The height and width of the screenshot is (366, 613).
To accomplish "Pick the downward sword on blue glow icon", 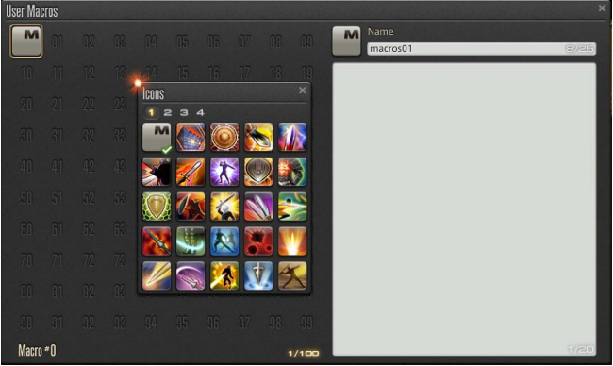I will pos(258,276).
